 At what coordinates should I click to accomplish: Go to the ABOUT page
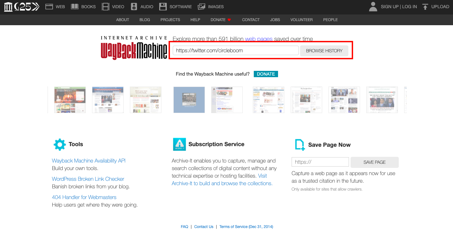(123, 20)
